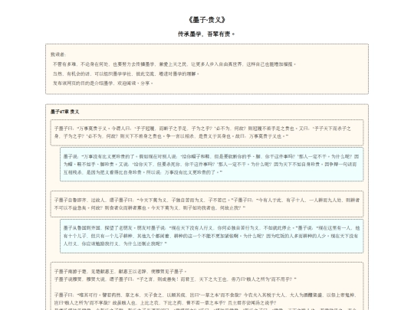Click the translation line starting 人行义，你应该勉励我

115,243
